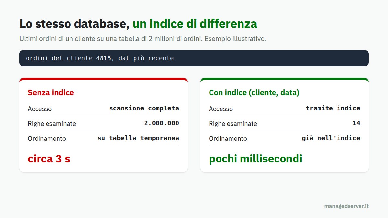Click the red text 'circa 3 s'
Screen dimensions: 388x218
(x=49, y=159)
